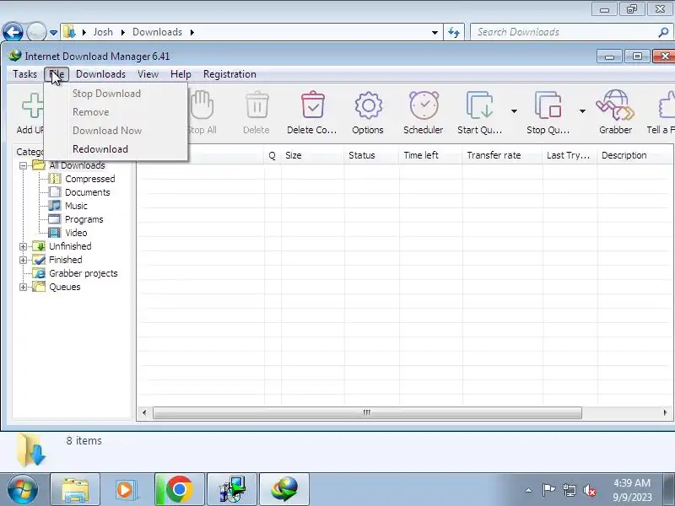This screenshot has width=675, height=506.
Task: Open recent pages dropdown beside Explorer back button
Action: point(53,33)
